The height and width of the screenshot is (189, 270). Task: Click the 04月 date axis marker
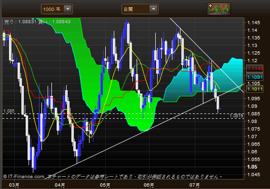60,185
